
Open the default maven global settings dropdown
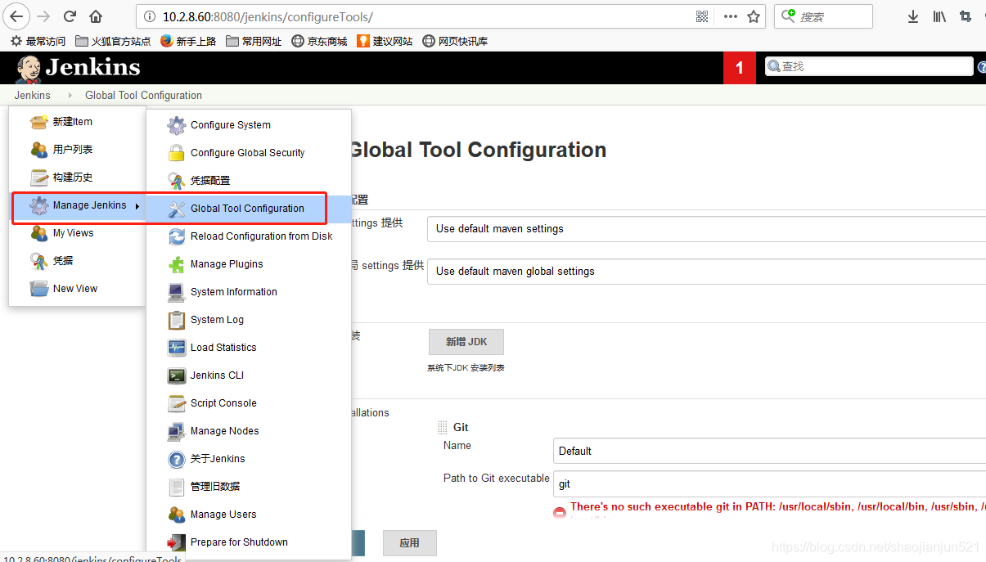(x=707, y=272)
